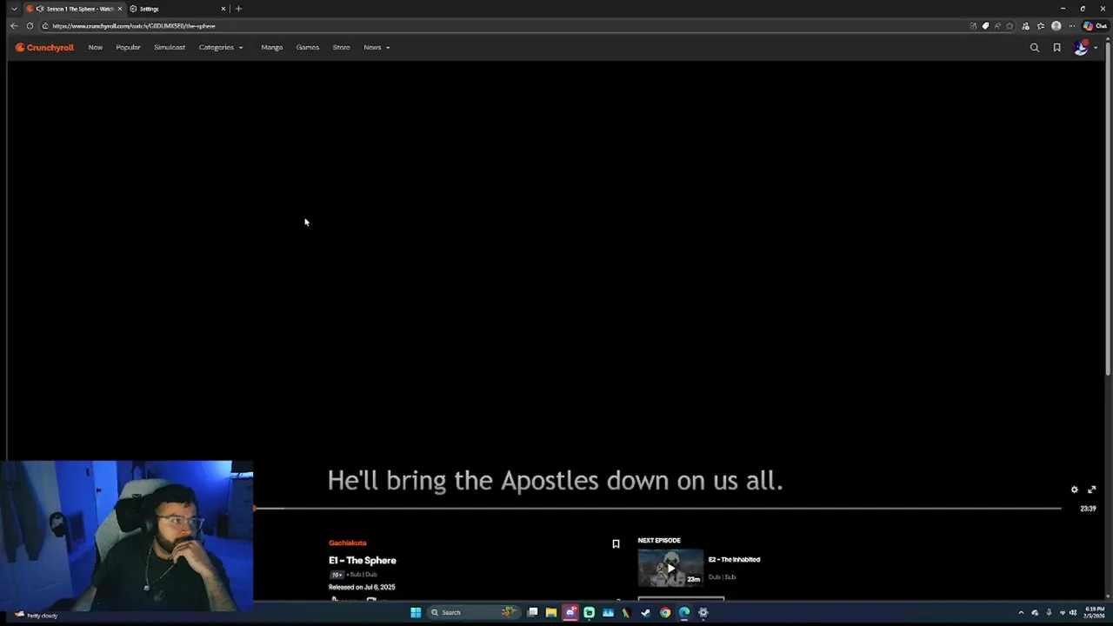Seek on the video progress bar
This screenshot has width=1113, height=626.
point(657,508)
